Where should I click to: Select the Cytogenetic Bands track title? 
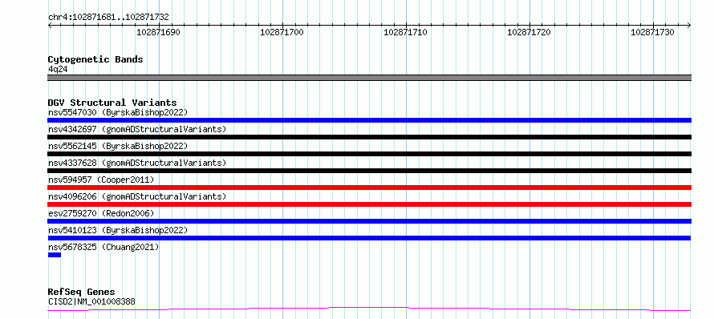95,59
